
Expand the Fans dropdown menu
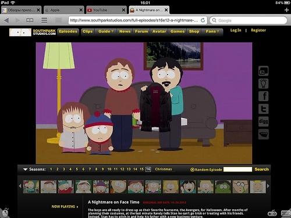(212, 31)
